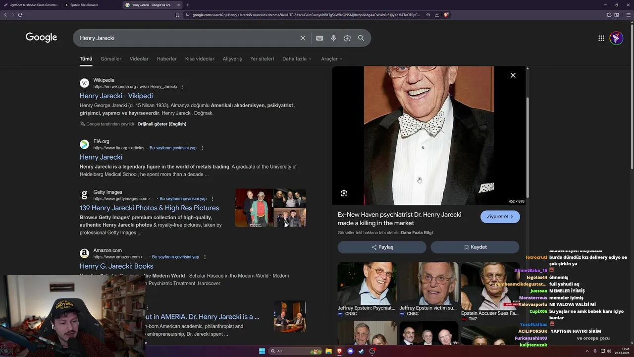Submit search with the magnifier icon

click(x=361, y=38)
